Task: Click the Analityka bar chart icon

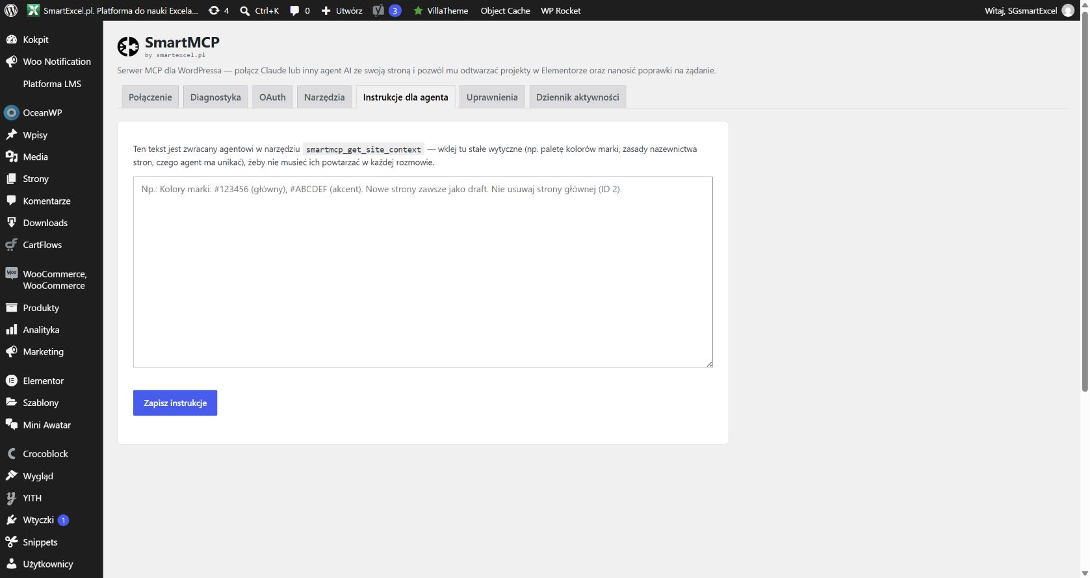Action: click(x=11, y=330)
